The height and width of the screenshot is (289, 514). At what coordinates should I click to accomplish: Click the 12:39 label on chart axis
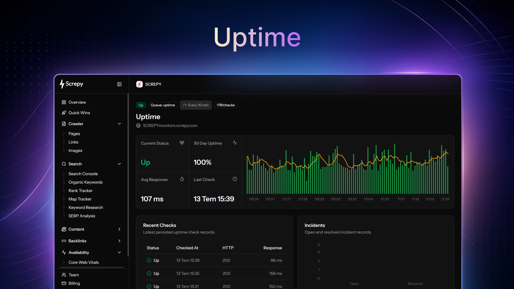coord(445,199)
